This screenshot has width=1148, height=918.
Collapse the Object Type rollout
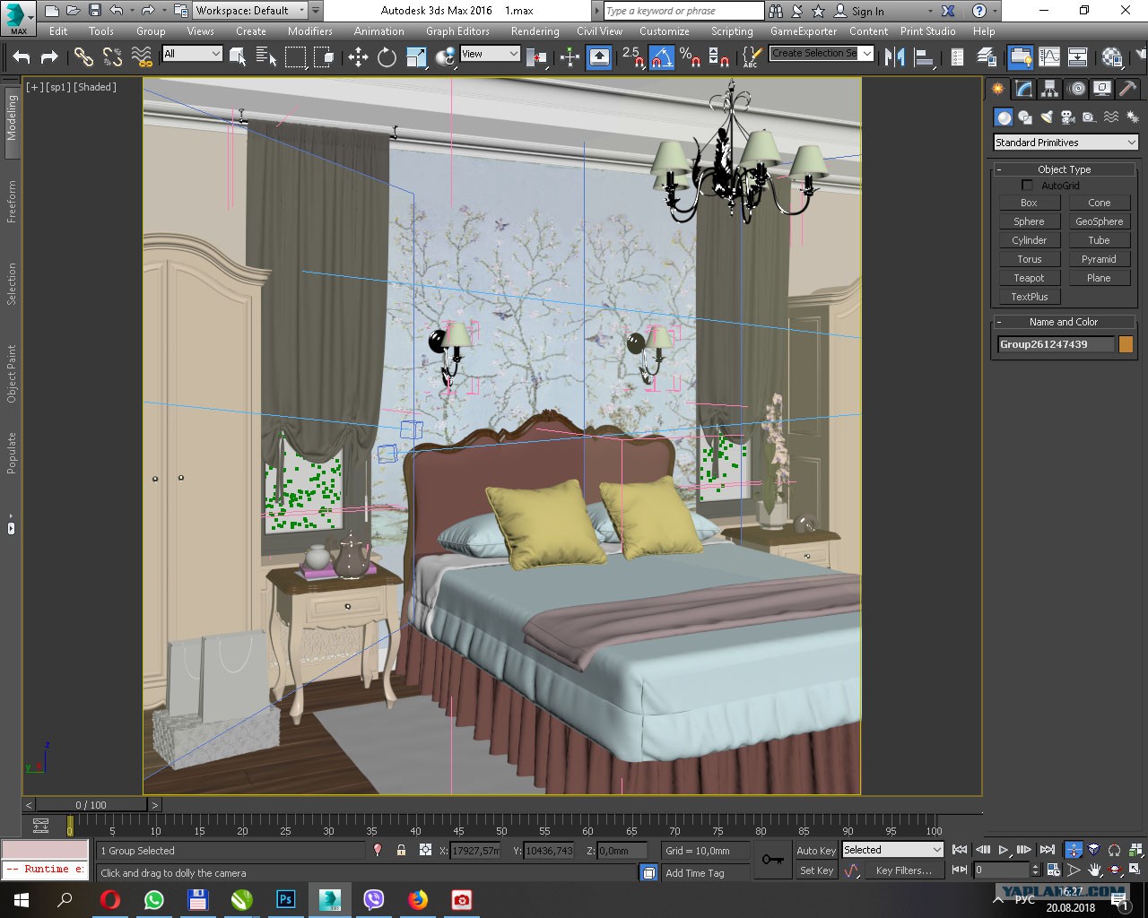click(1065, 169)
